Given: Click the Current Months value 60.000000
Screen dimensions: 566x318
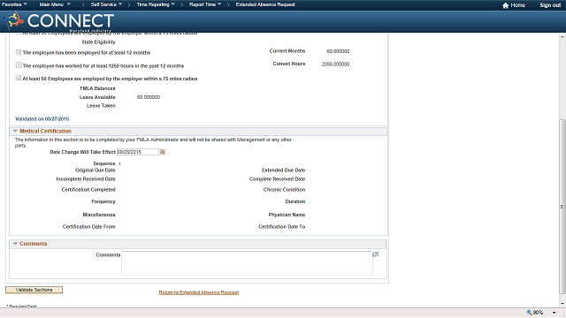Looking at the screenshot, I should point(338,51).
